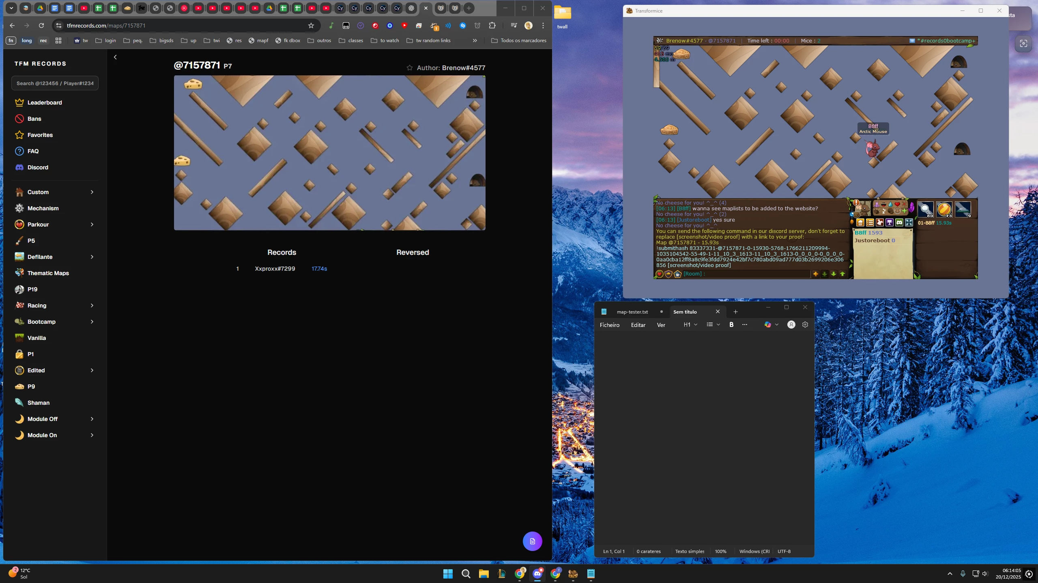Switch to the map-tester.txt tab in Notepad
The width and height of the screenshot is (1038, 583).
pos(632,312)
